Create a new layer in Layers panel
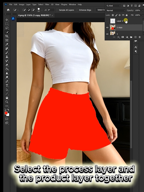 tap(136, 37)
